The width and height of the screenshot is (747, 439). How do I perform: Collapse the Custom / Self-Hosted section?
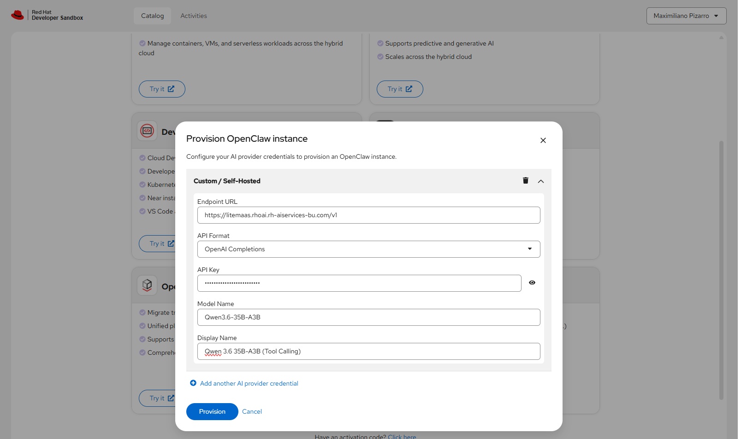541,181
